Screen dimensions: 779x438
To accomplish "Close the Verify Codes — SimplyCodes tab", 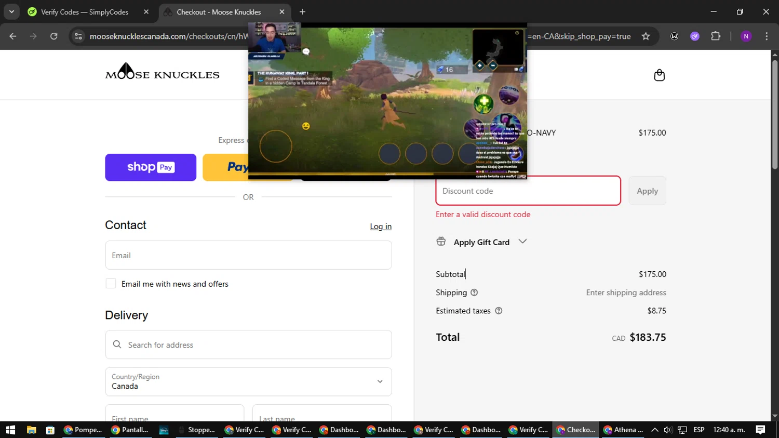I will click(146, 12).
